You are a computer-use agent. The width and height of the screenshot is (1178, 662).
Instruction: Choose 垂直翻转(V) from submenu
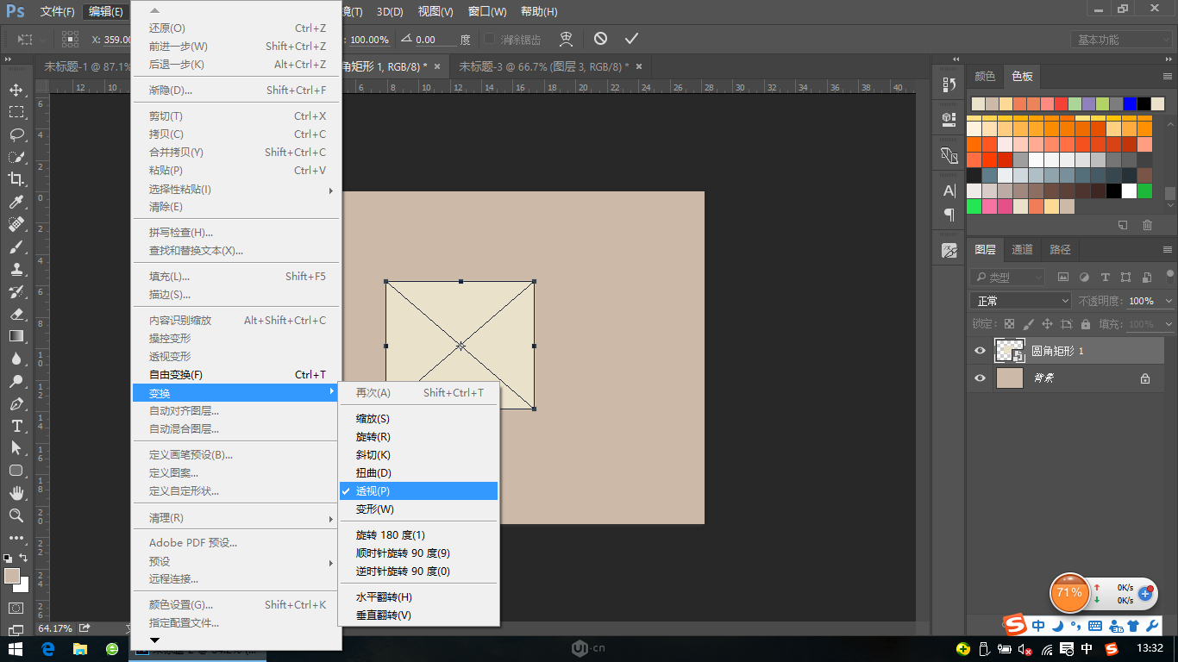pyautogui.click(x=418, y=615)
